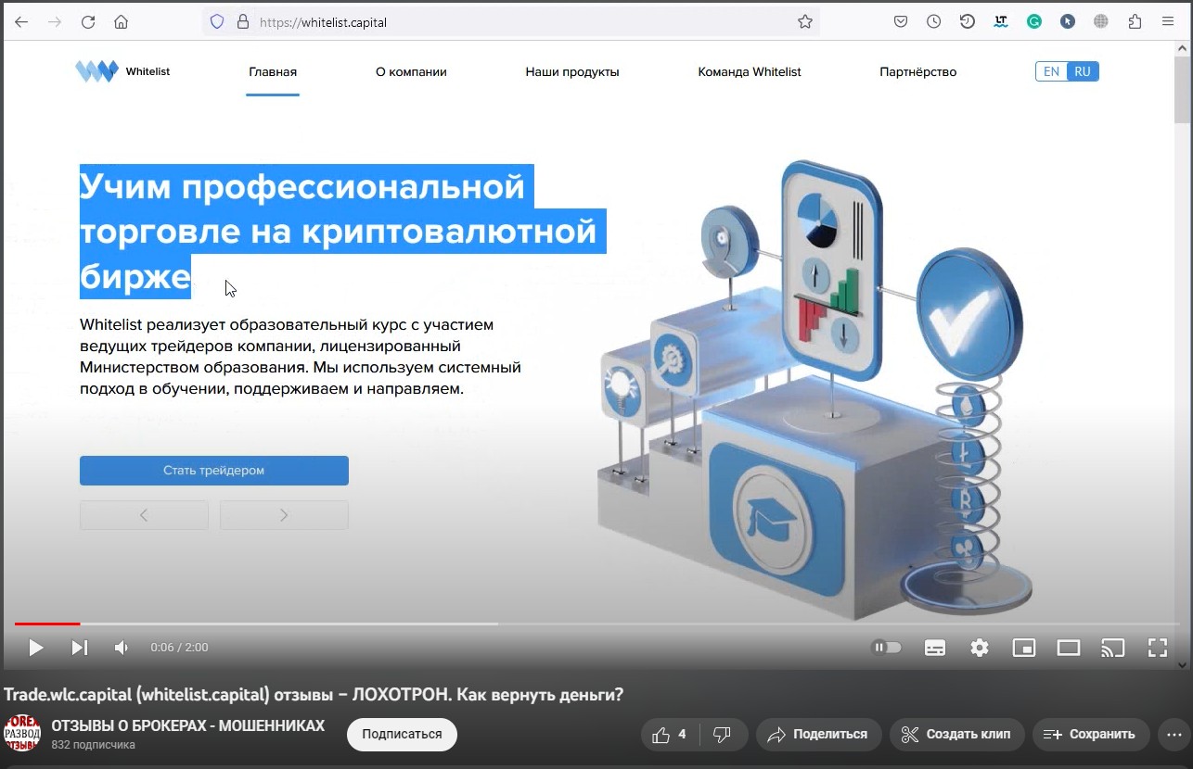Viewport: 1193px width, 769px height.
Task: Click the gray globe extension icon
Action: [x=1101, y=22]
